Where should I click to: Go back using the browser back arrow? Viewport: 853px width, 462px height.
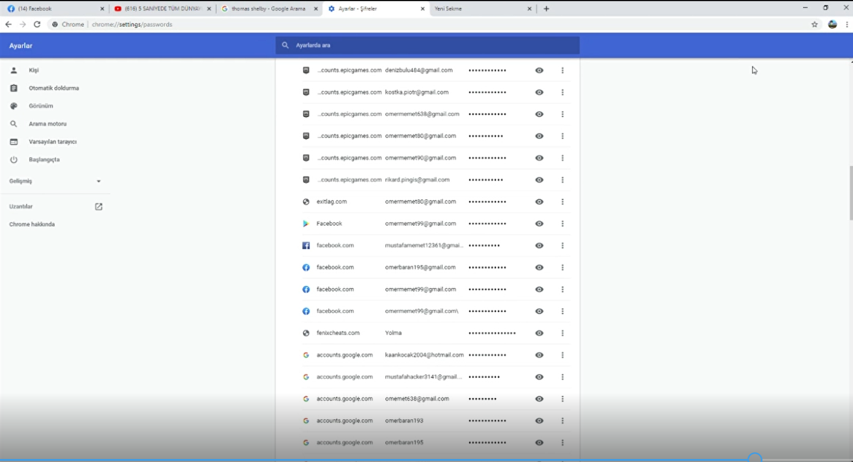(x=8, y=24)
